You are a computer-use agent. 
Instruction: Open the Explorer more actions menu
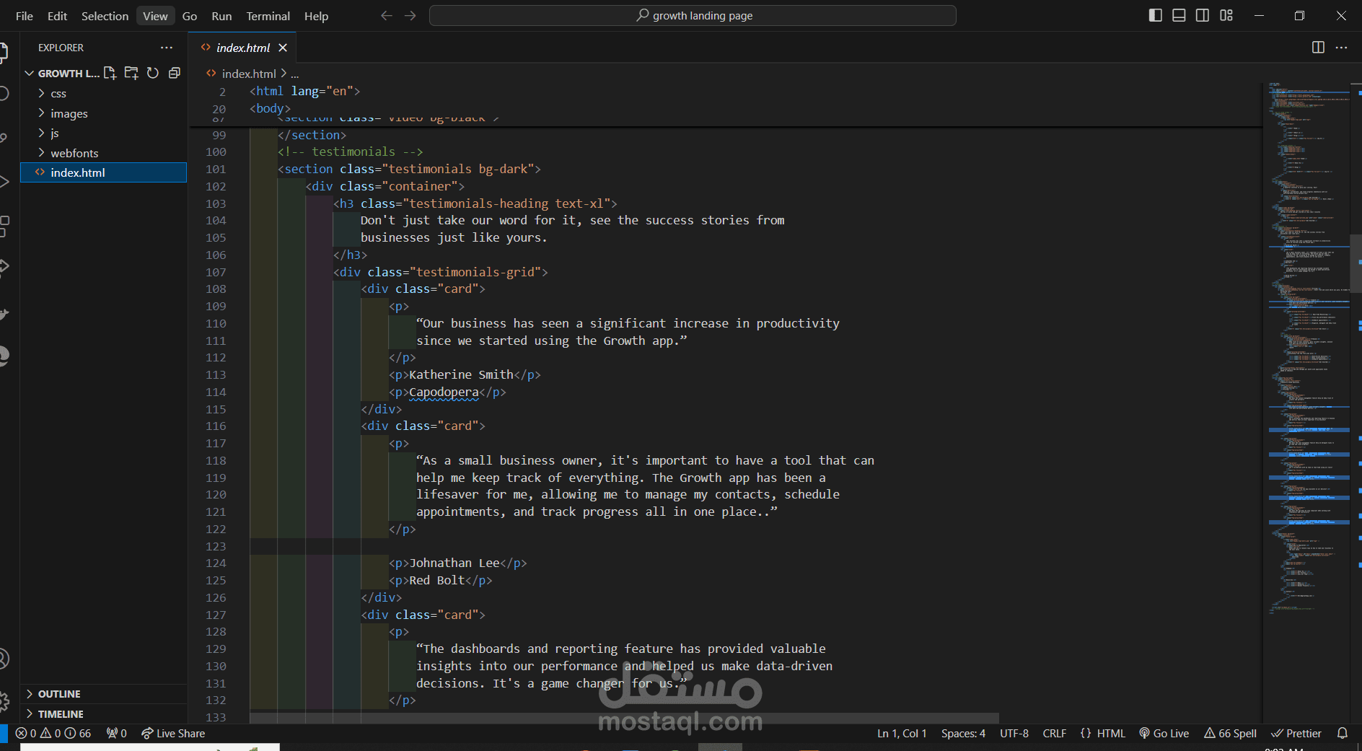(167, 48)
